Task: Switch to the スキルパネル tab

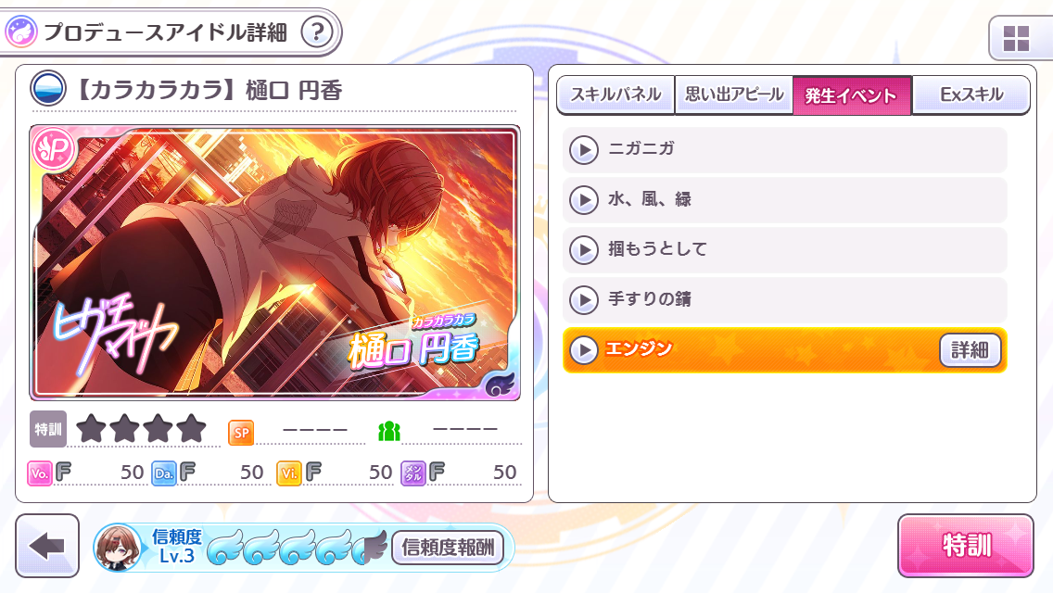Action: (615, 95)
